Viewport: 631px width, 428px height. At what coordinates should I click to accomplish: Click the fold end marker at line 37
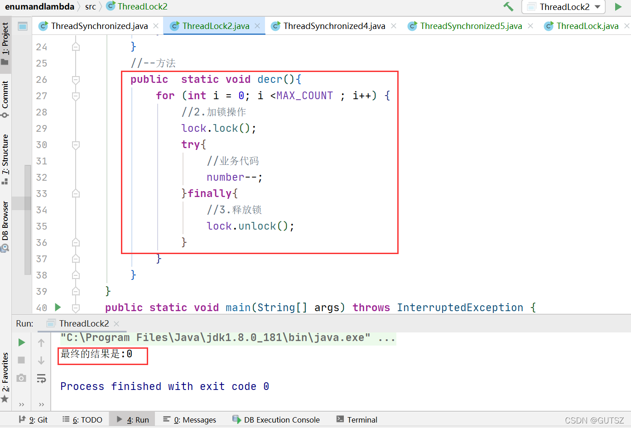tap(76, 259)
